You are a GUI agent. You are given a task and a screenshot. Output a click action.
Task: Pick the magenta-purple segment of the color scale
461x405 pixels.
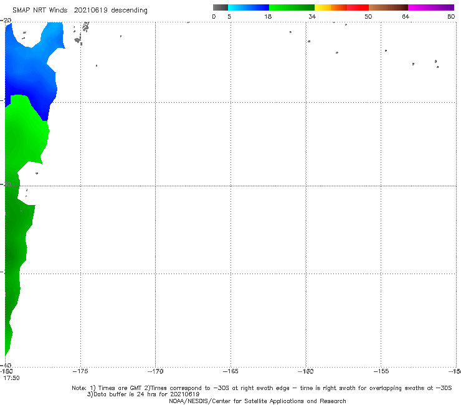[x=431, y=7]
